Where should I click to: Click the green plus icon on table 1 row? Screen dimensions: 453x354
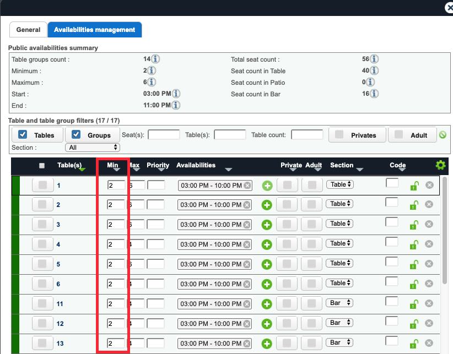(x=267, y=185)
